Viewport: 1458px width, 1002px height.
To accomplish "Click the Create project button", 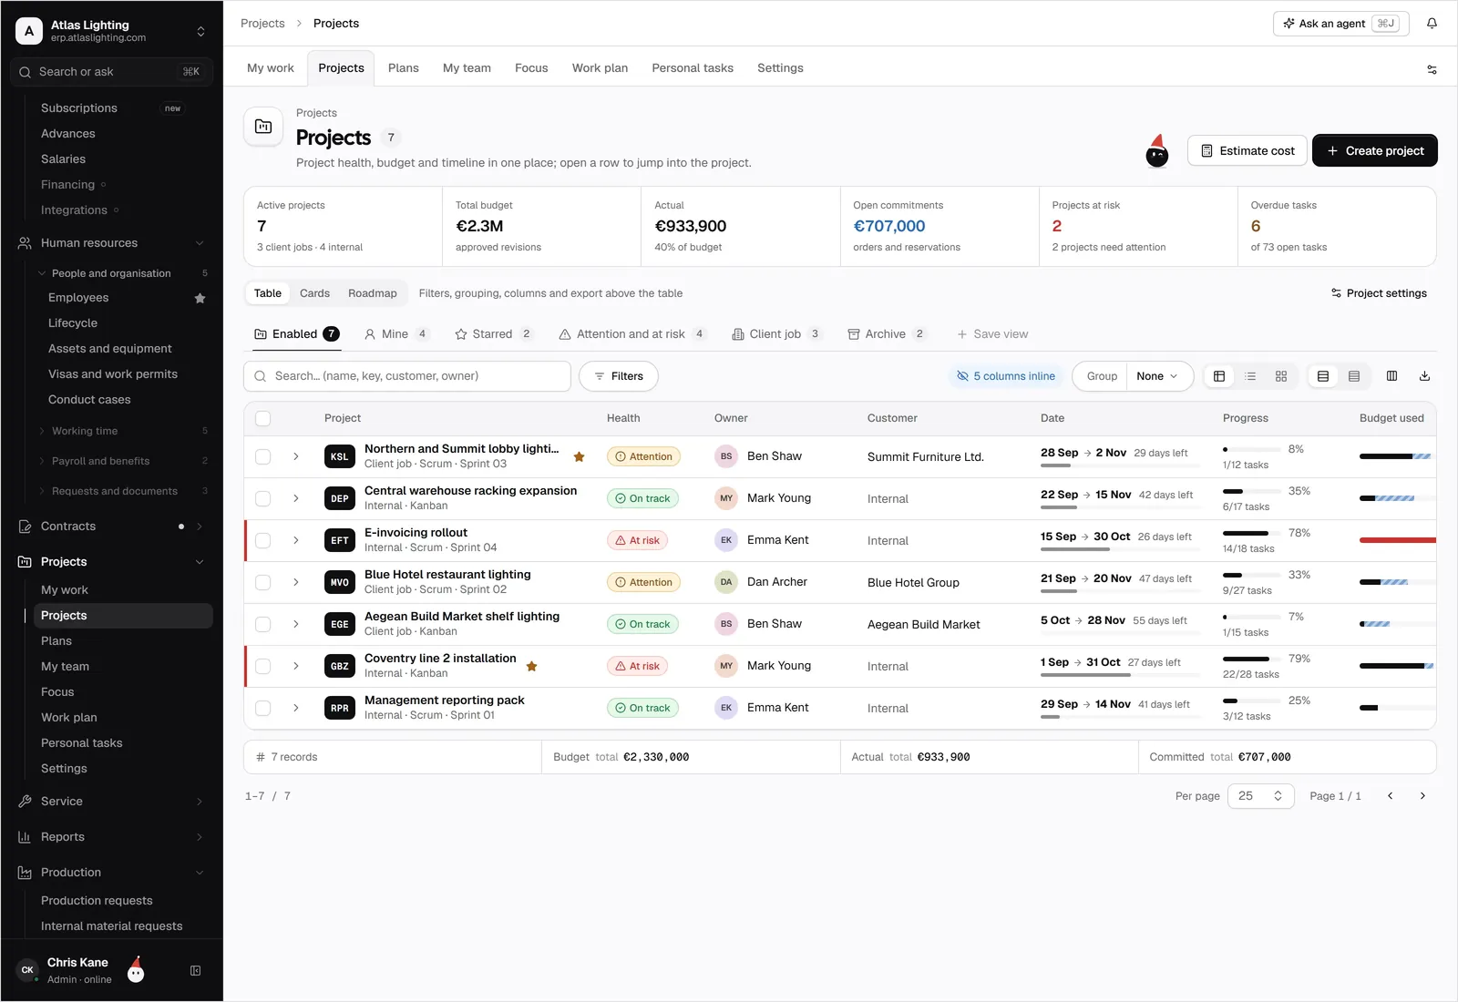I will (1375, 150).
